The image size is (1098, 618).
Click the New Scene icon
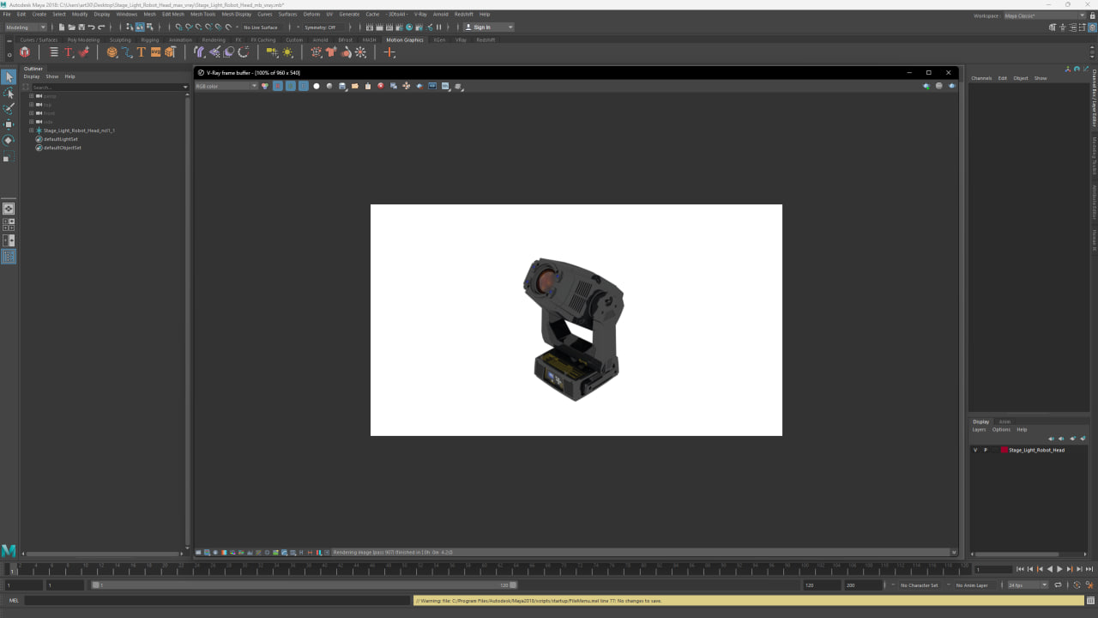[62, 27]
